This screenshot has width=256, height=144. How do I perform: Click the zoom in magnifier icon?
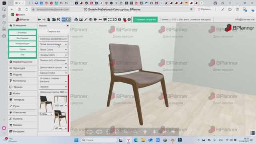(126, 132)
